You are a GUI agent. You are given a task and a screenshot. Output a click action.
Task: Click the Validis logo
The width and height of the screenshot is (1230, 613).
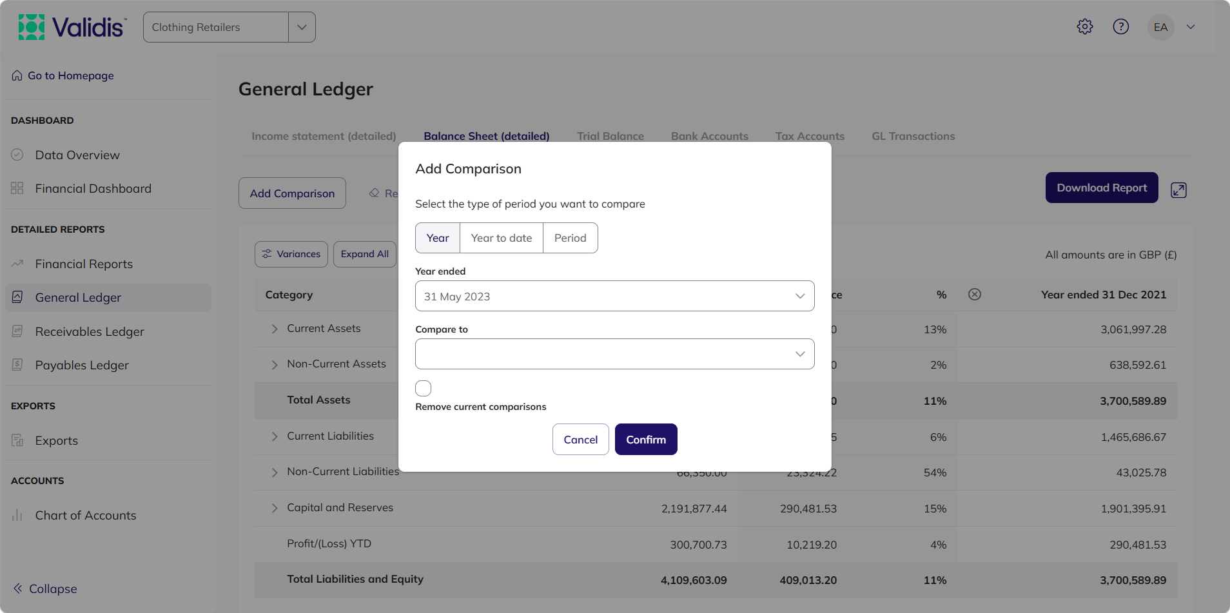[72, 27]
